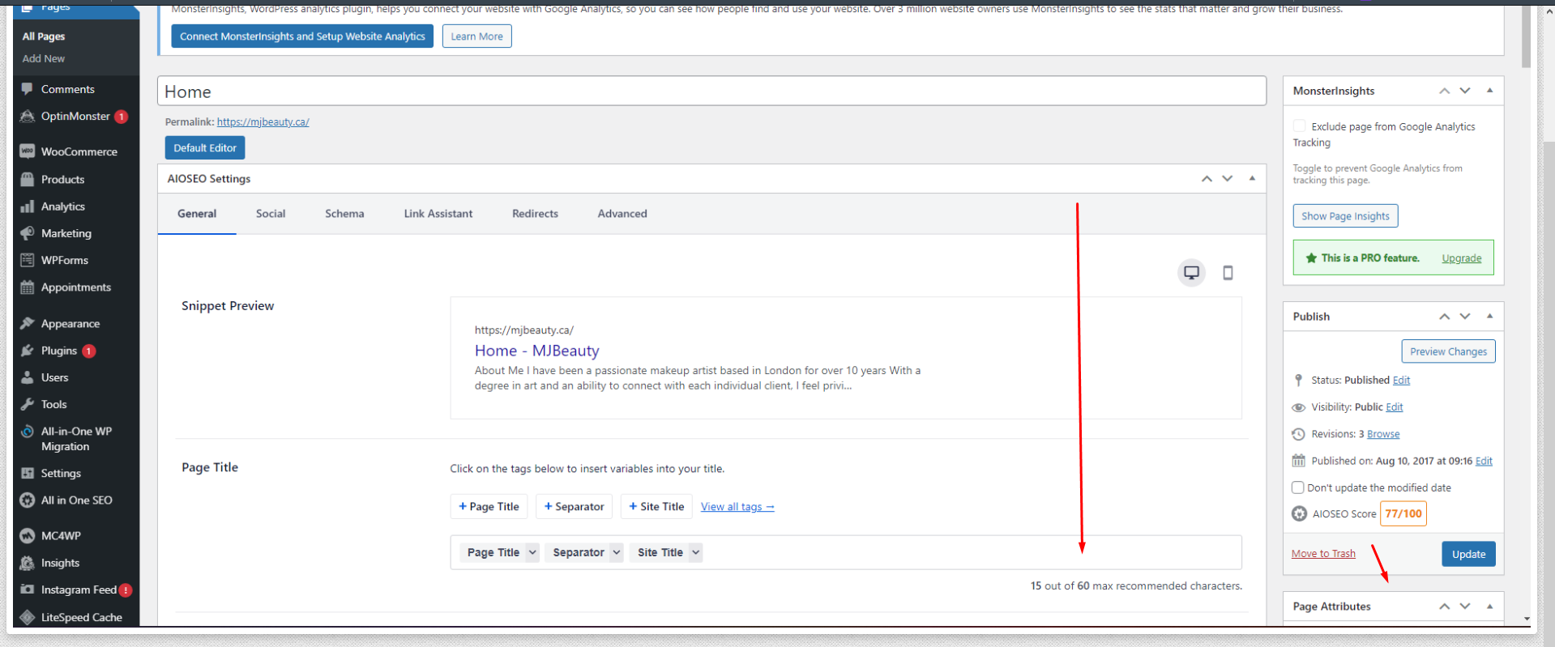Viewport: 1555px width, 647px height.
Task: Click the Plugins update count badge
Action: click(x=89, y=351)
